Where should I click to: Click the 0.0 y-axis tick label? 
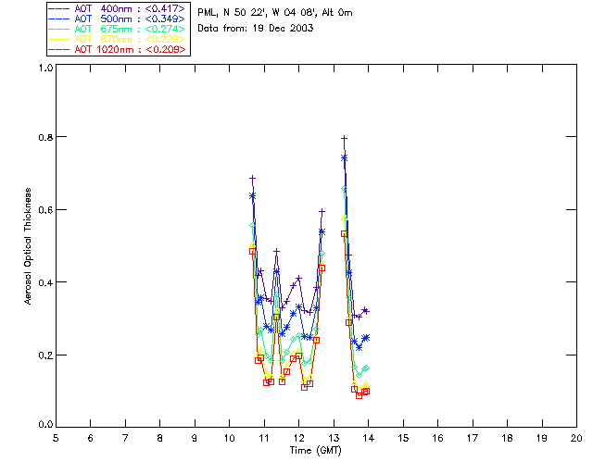45,424
